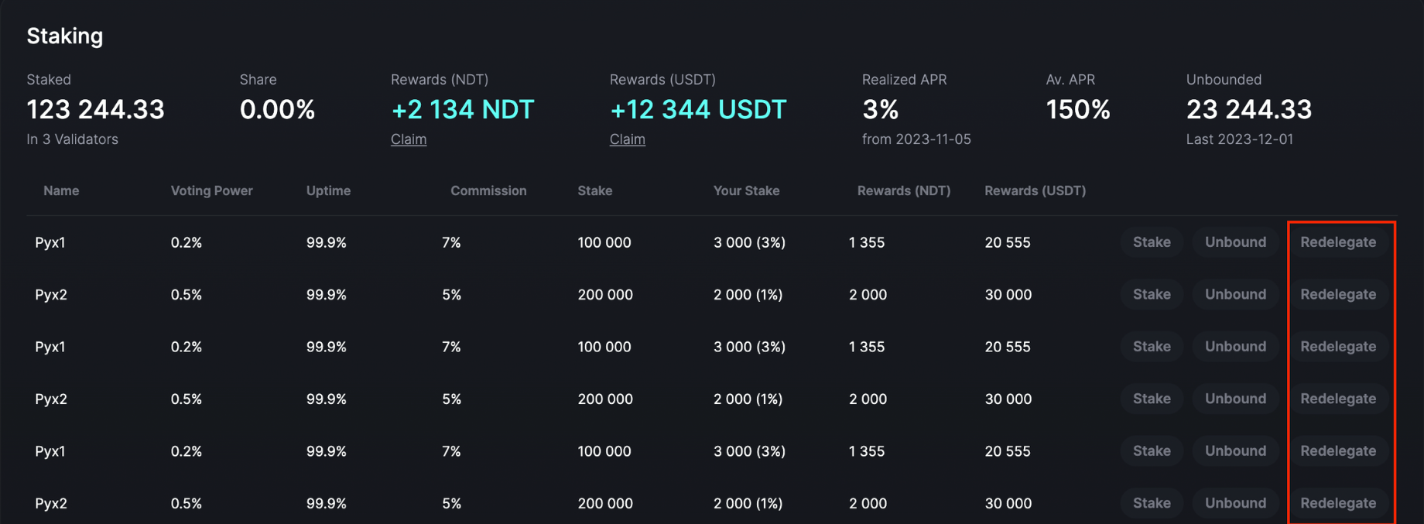Screen dimensions: 1424x524
Task: Stake on the first Pyx2 validator
Action: point(1151,294)
